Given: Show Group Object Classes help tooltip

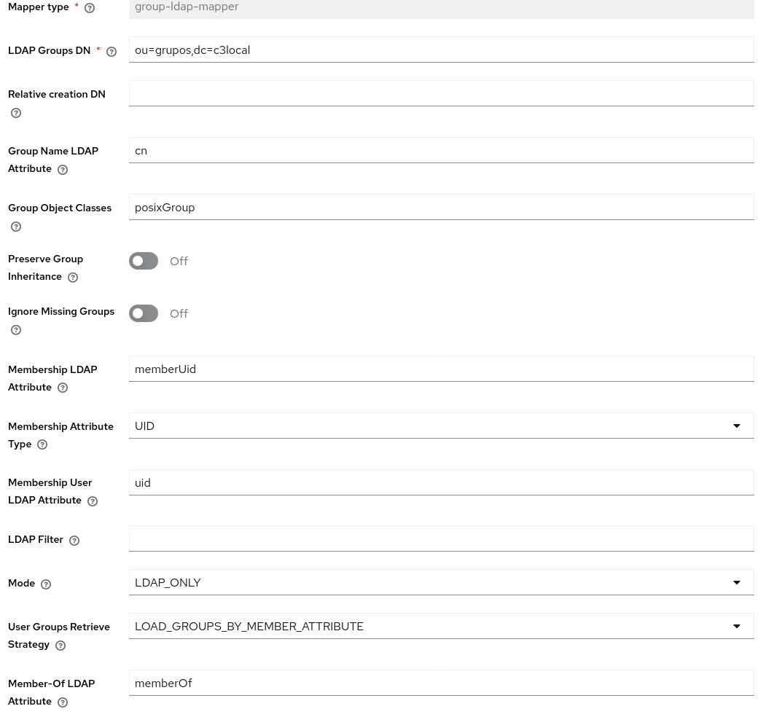Looking at the screenshot, I should pos(16,227).
